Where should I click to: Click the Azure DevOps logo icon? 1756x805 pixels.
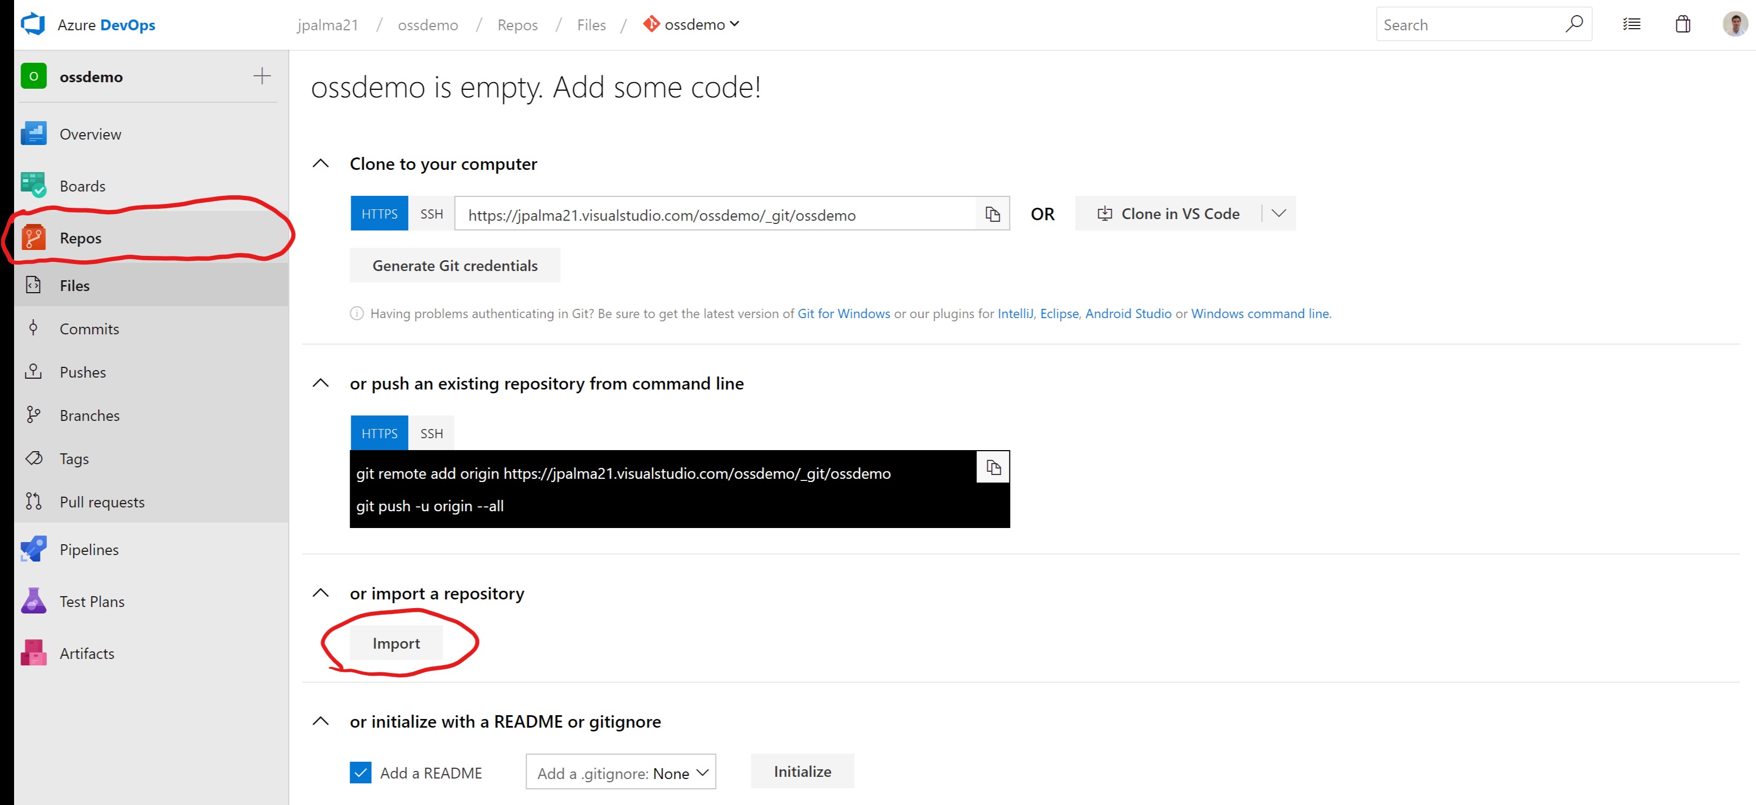[x=32, y=24]
